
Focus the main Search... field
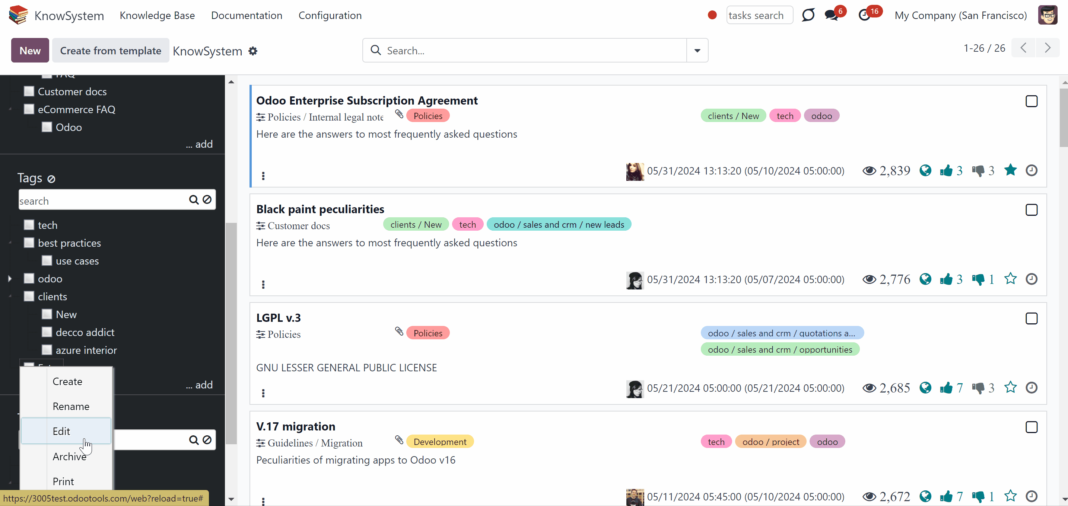coord(525,51)
